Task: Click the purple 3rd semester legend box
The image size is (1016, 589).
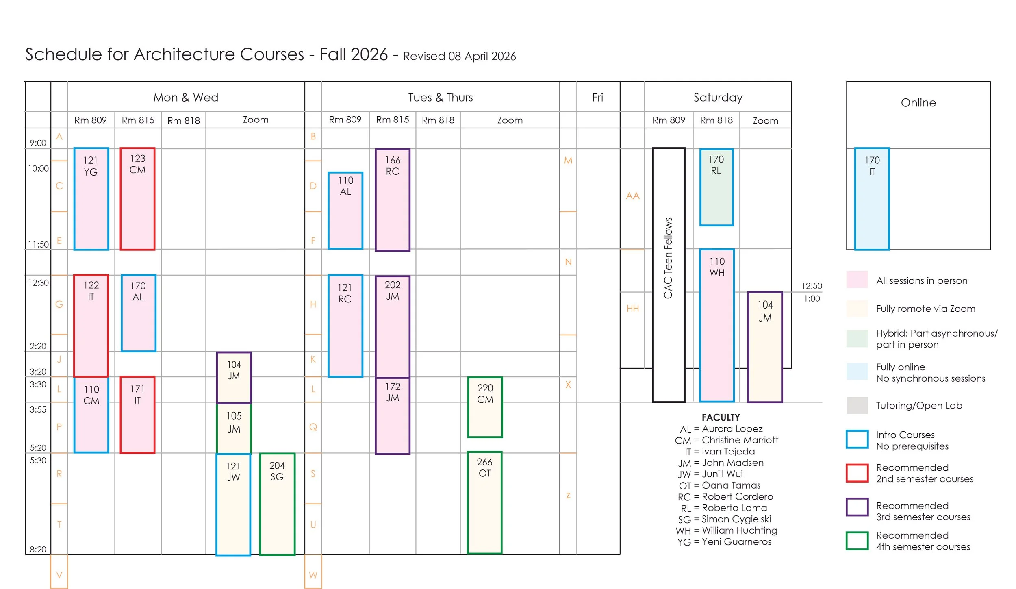Action: tap(857, 507)
